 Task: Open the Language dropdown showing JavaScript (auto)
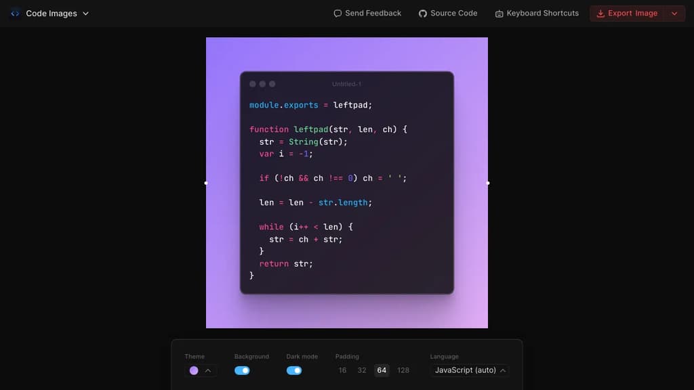pyautogui.click(x=470, y=370)
